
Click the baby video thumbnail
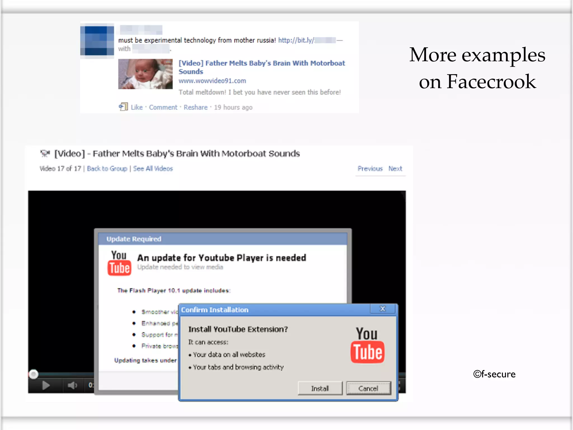[x=145, y=74]
